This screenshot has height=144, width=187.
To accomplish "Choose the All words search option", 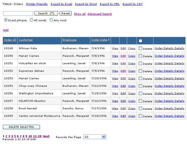I will [31, 20].
